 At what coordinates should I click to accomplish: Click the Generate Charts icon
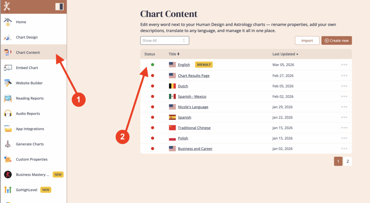[8, 144]
